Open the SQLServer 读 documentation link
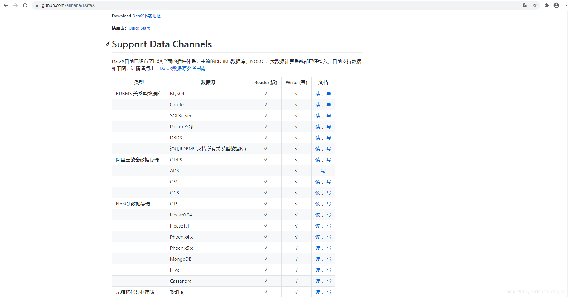 [x=318, y=116]
